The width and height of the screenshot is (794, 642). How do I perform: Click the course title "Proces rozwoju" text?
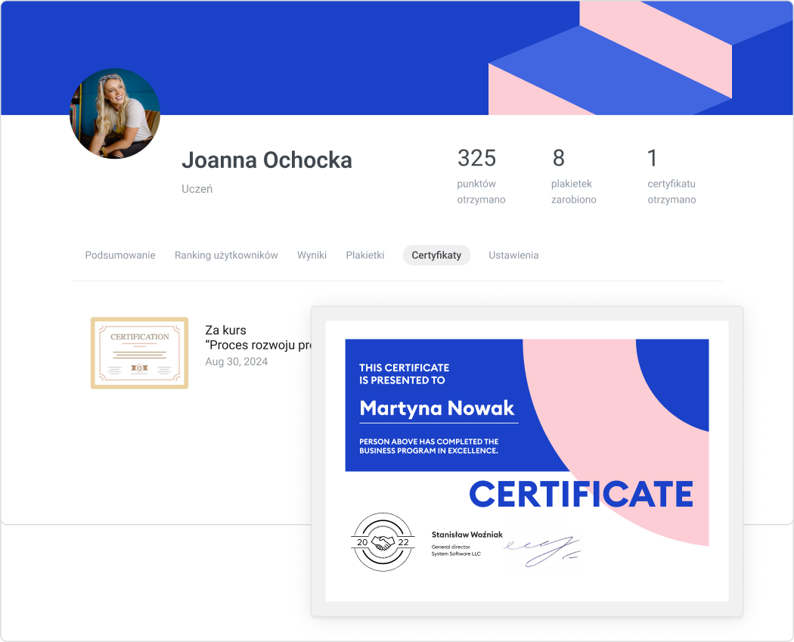[259, 346]
